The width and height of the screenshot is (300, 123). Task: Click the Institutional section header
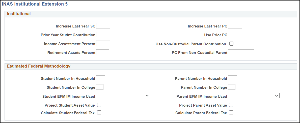pos(19,14)
